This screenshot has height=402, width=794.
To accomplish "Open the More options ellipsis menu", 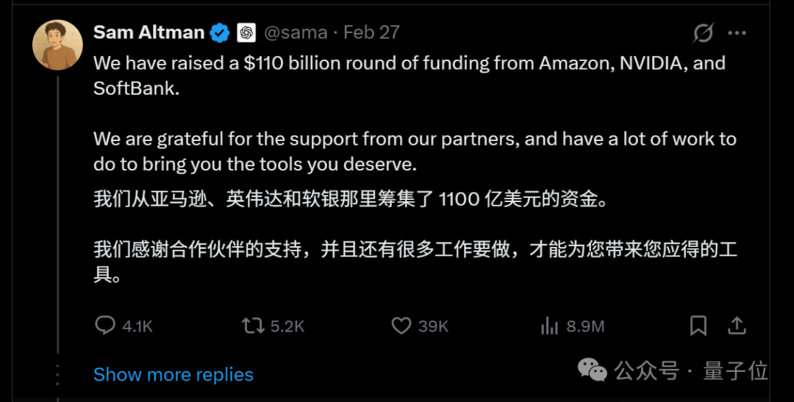I will pos(737,33).
